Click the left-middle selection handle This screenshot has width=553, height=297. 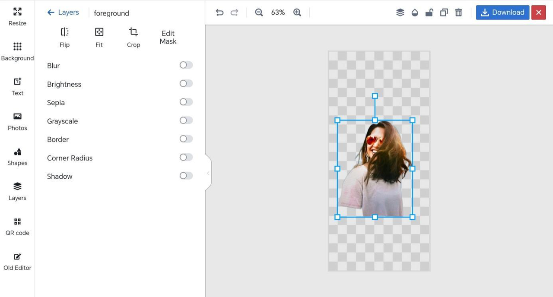pos(337,169)
